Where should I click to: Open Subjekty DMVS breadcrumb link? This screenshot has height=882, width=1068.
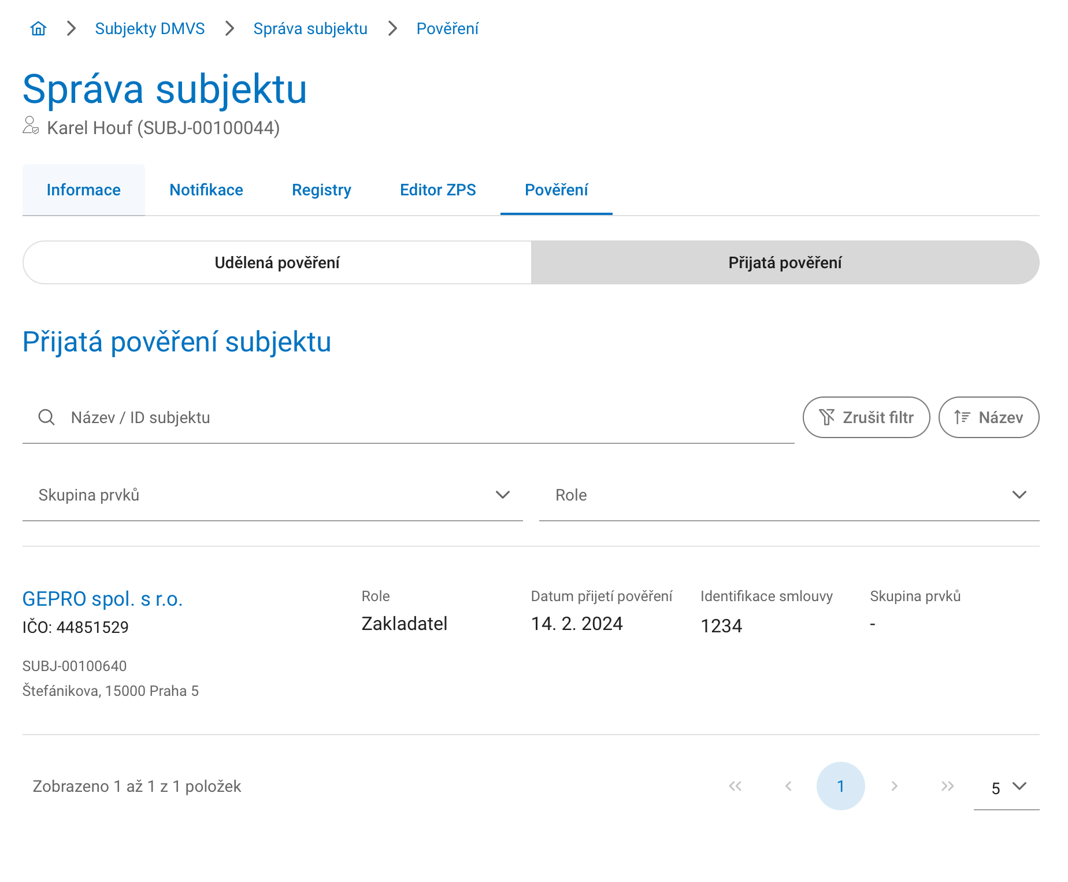[x=150, y=28]
